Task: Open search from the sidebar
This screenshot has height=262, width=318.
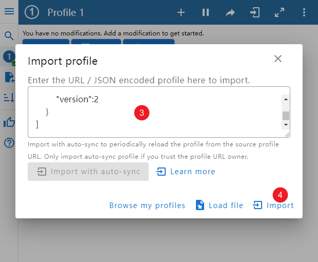Action: 9,35
